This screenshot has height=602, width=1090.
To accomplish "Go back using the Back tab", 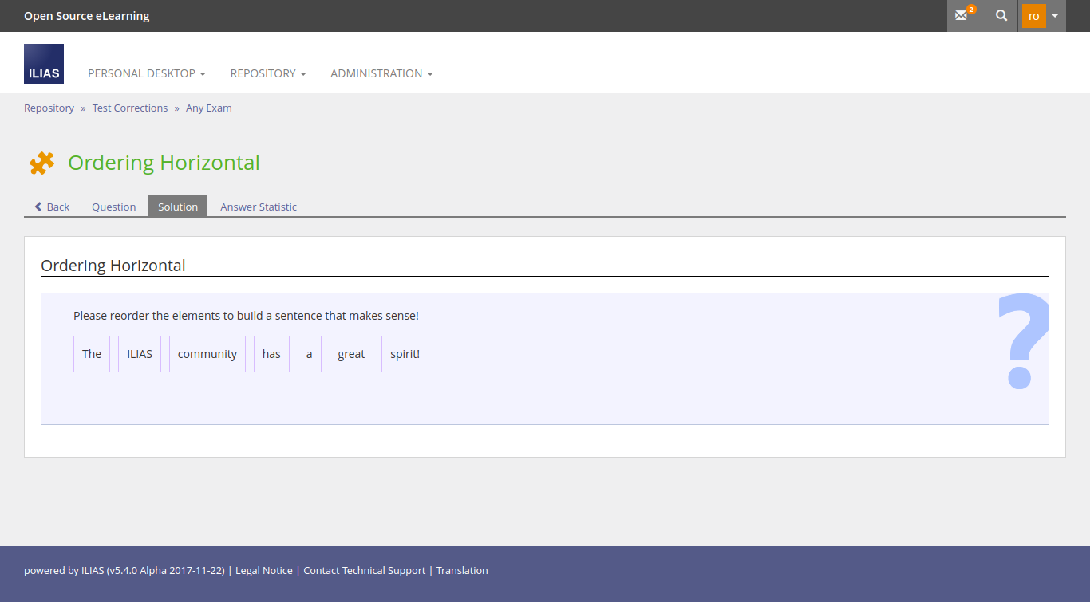I will (52, 207).
